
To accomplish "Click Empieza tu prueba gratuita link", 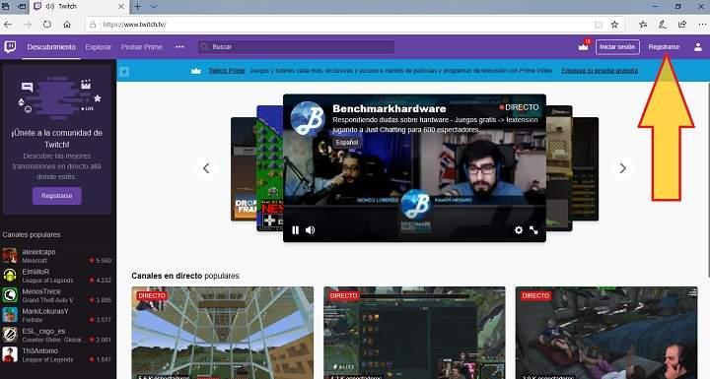I will 600,71.
